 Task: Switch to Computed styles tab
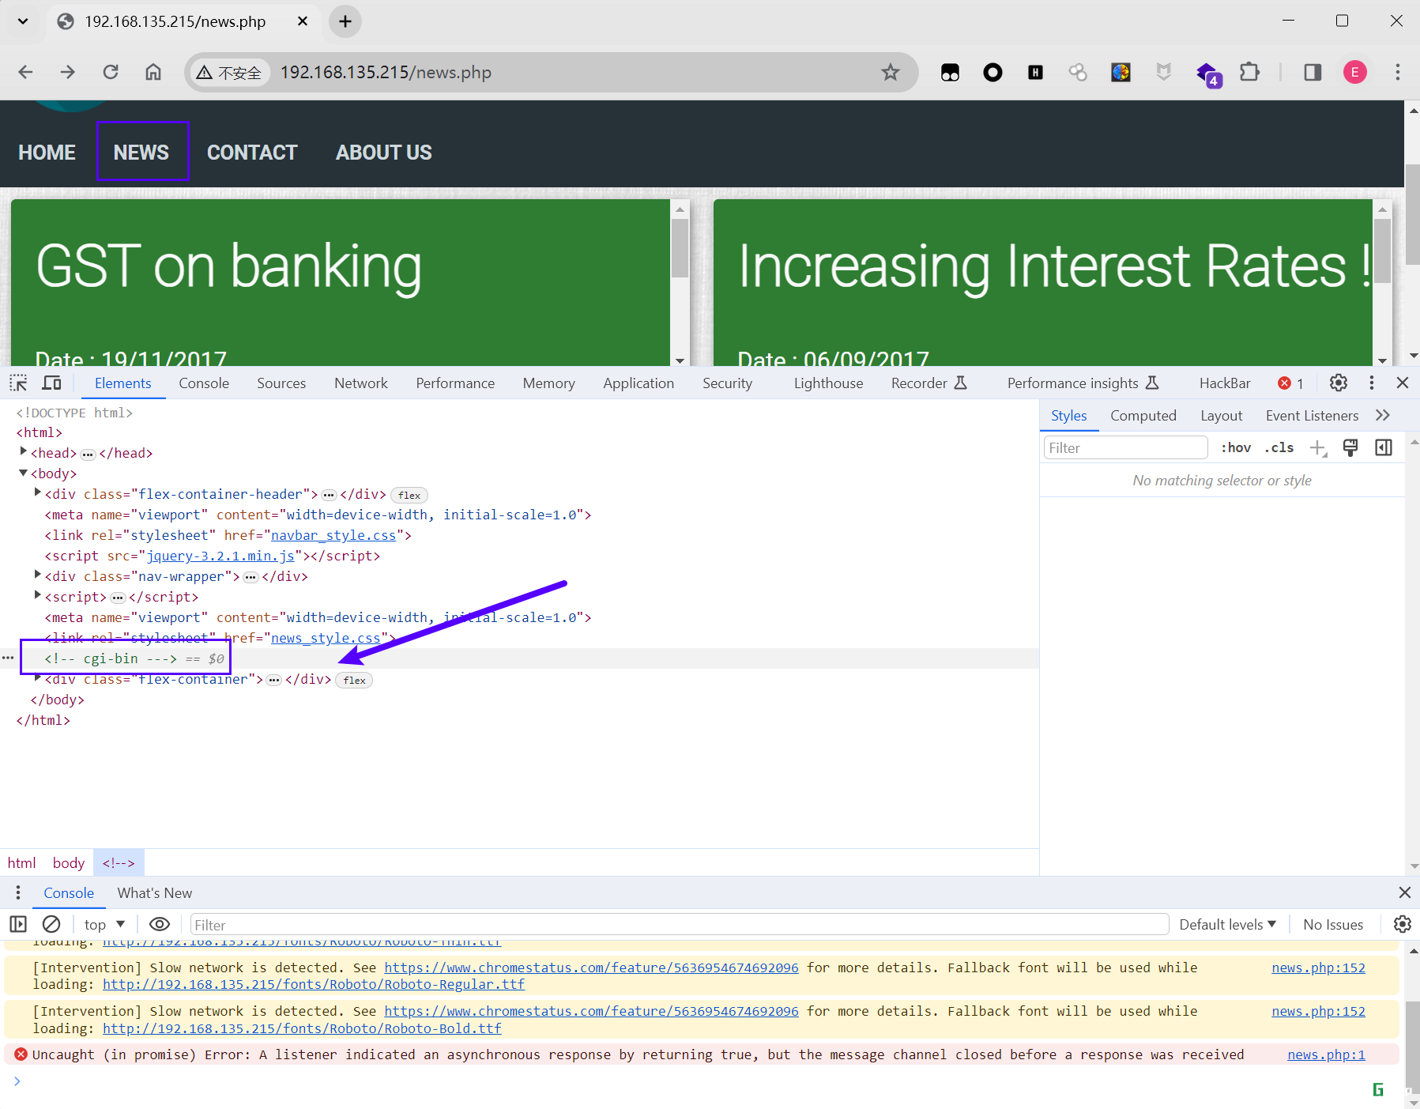(1143, 416)
